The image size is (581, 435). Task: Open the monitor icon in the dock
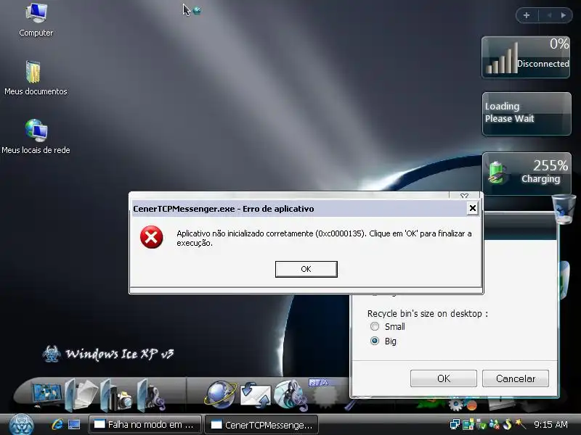coord(46,396)
